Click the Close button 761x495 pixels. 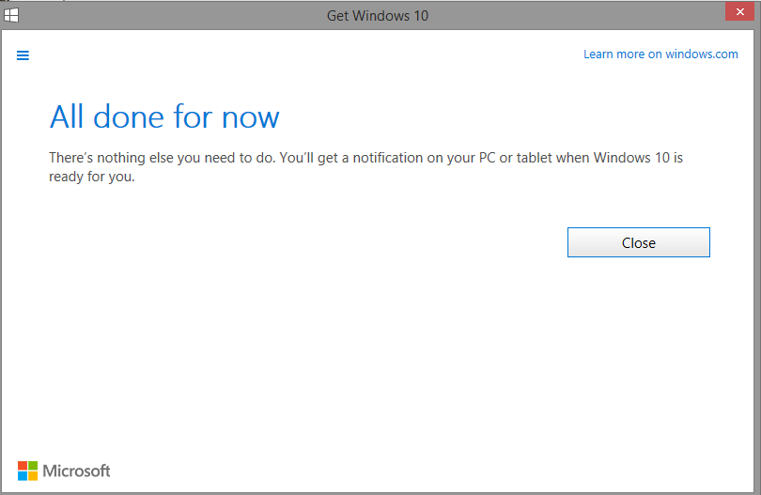point(638,242)
